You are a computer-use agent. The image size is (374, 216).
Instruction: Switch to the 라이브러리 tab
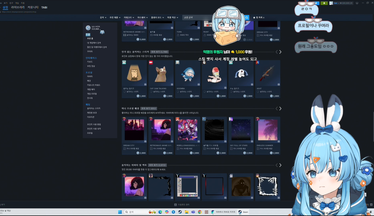pos(18,7)
